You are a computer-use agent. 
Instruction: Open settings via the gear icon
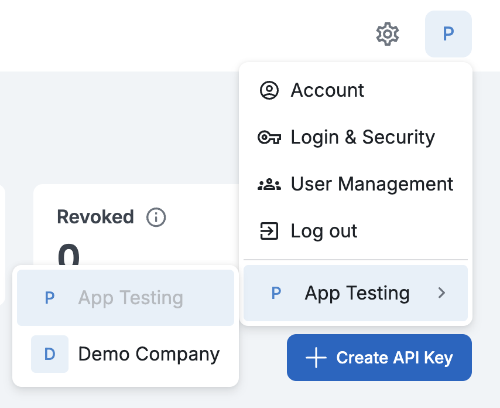[x=387, y=34]
